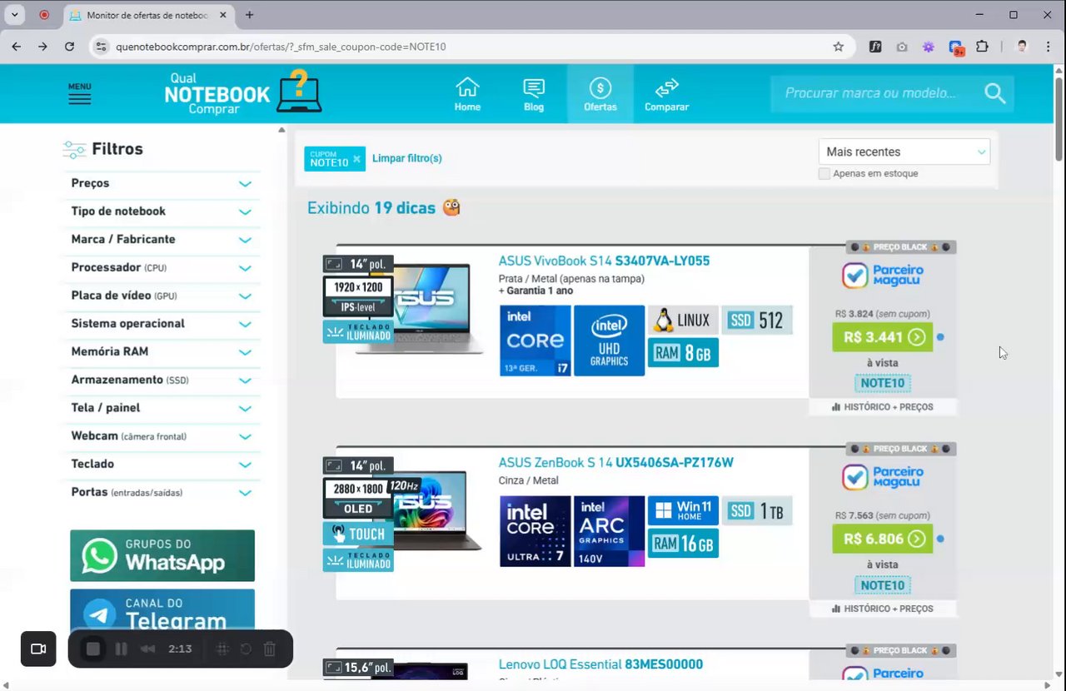The image size is (1066, 691).
Task: Remove the NOTE10 coupon filter chip
Action: (x=356, y=158)
